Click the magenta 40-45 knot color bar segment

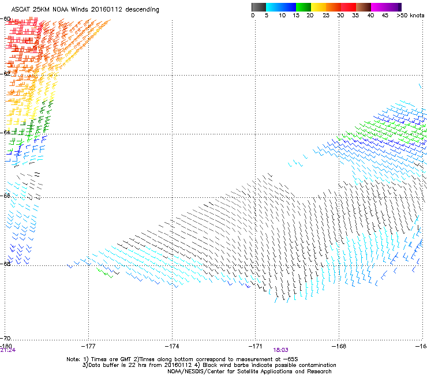coord(379,7)
